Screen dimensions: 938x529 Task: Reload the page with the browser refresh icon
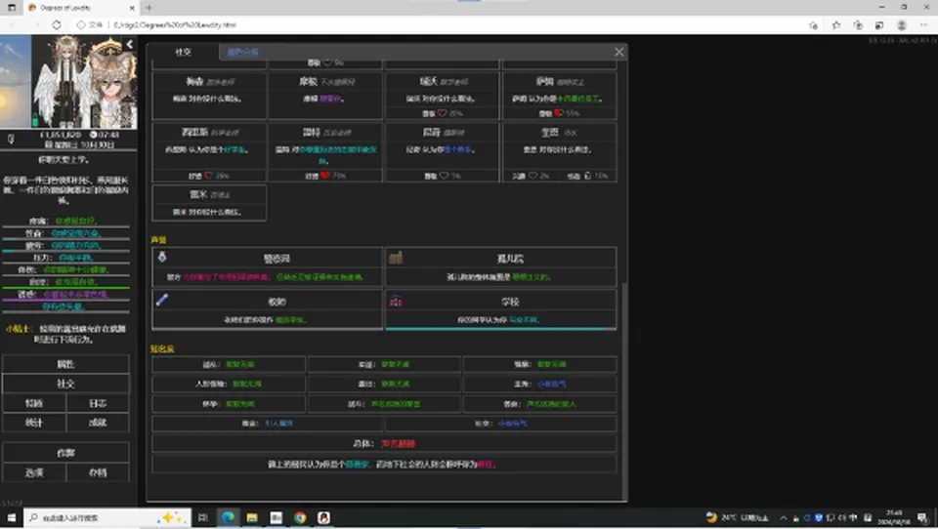point(57,25)
